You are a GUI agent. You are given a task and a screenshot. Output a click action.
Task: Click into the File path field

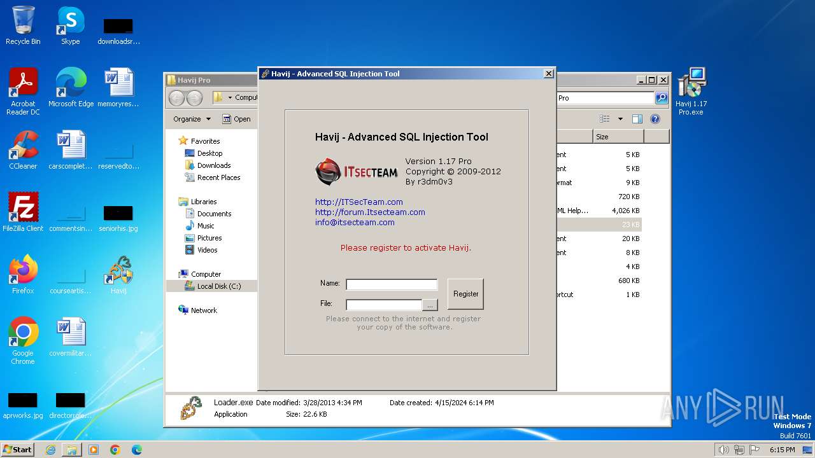pos(384,305)
